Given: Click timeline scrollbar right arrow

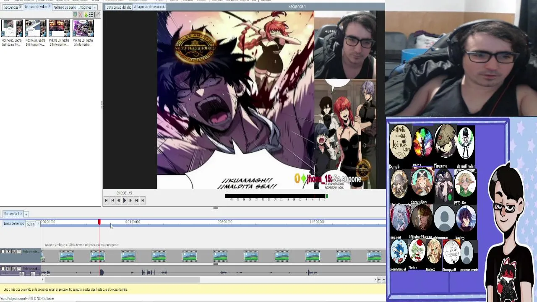Looking at the screenshot, I should (x=375, y=280).
